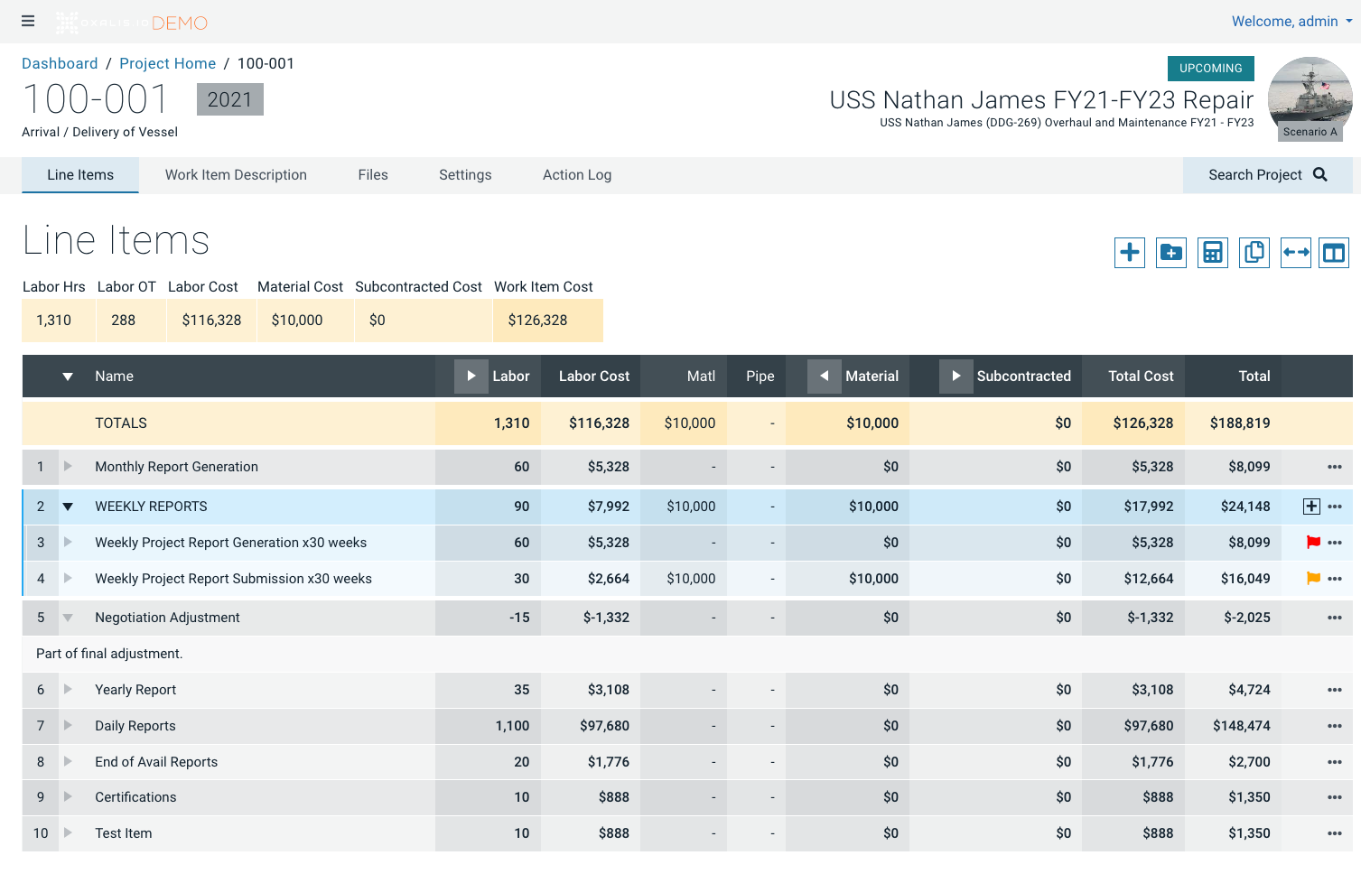
Task: Toggle the Subcontracted column expansion arrow
Action: click(x=955, y=376)
